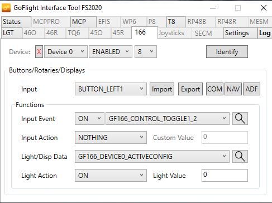Open the Light Action ON dropdown

pyautogui.click(x=111, y=175)
